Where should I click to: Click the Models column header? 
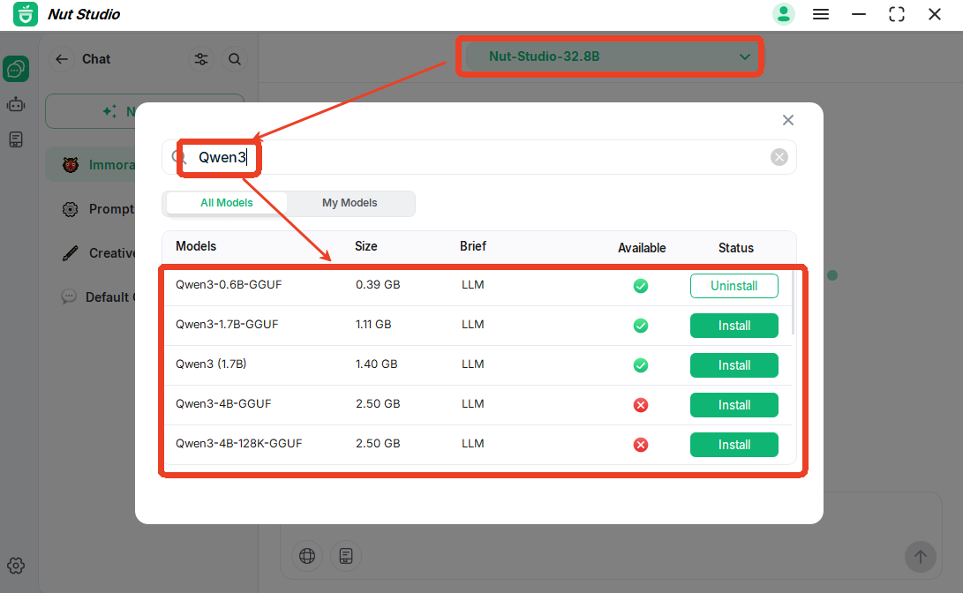pyautogui.click(x=196, y=246)
